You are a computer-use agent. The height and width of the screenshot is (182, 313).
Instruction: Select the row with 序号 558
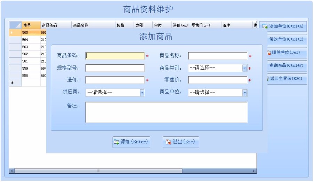click(x=28, y=76)
